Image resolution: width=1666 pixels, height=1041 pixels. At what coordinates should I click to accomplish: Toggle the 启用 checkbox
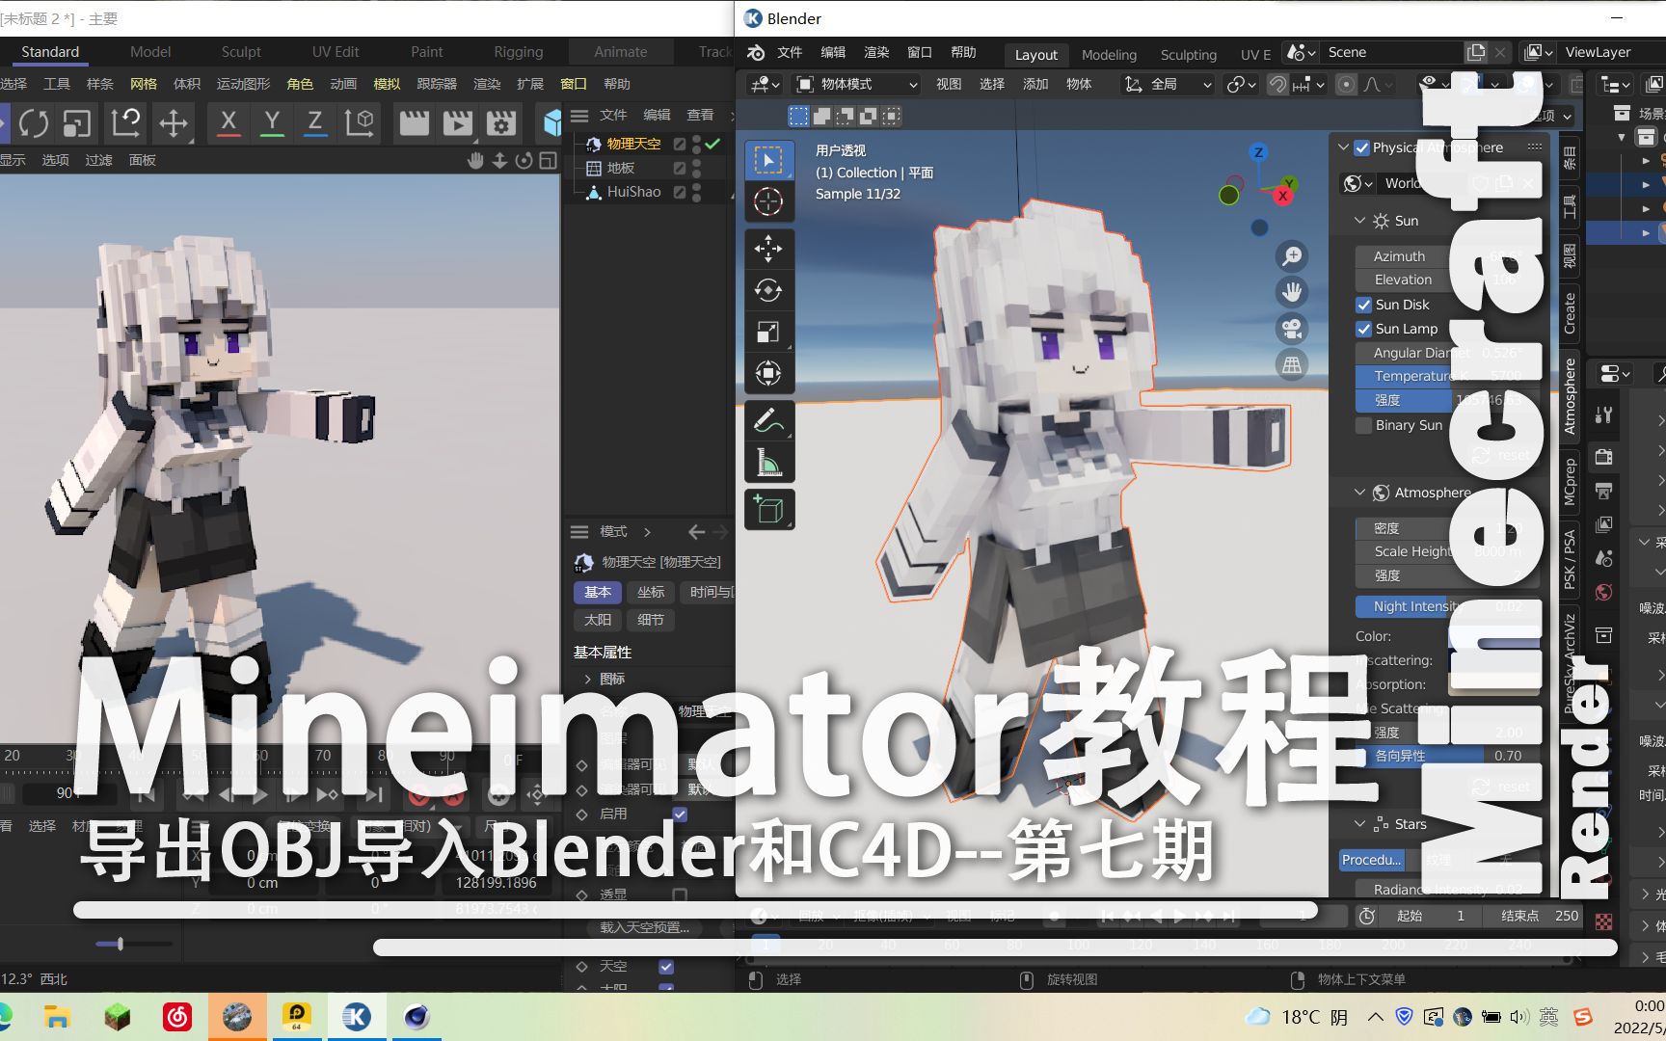tap(680, 814)
